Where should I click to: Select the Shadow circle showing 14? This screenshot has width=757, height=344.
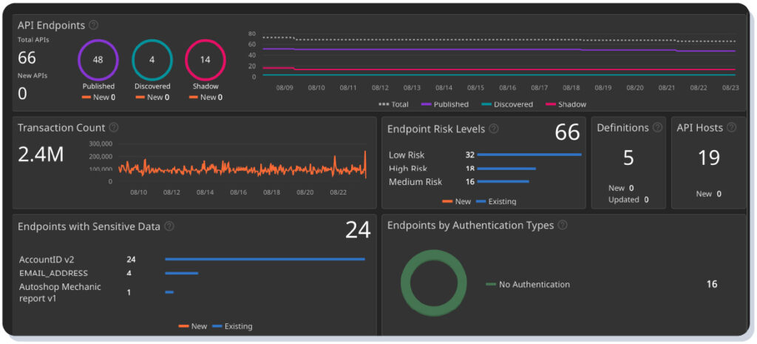point(206,60)
